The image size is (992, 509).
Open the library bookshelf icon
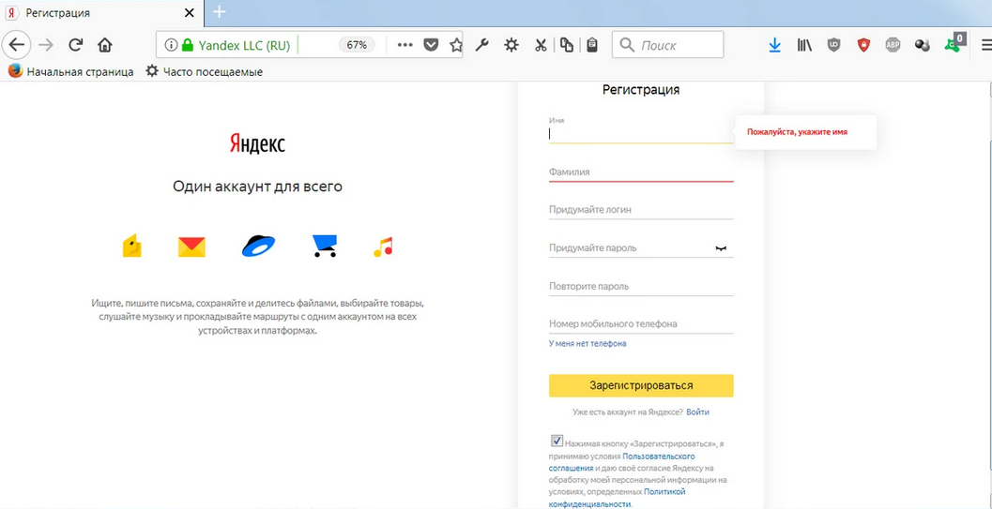(804, 45)
